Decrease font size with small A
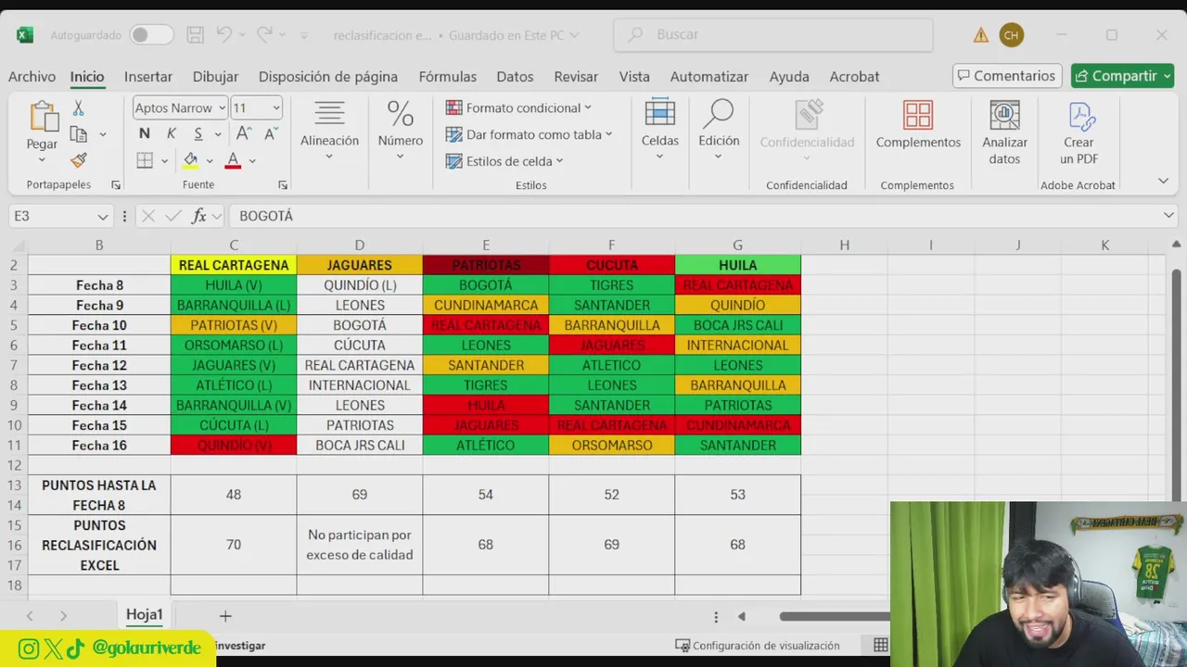This screenshot has height=667, width=1187. 270,133
